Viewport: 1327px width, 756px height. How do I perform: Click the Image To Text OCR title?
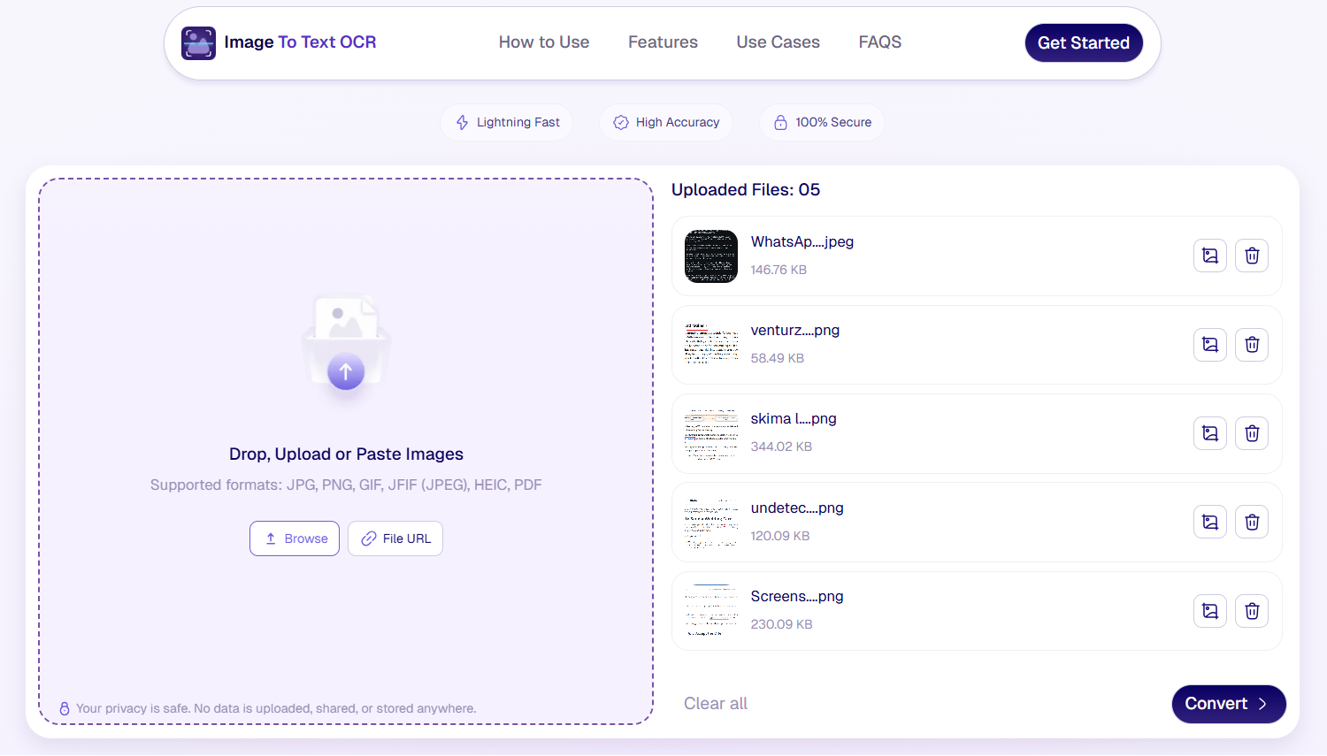[x=300, y=42]
